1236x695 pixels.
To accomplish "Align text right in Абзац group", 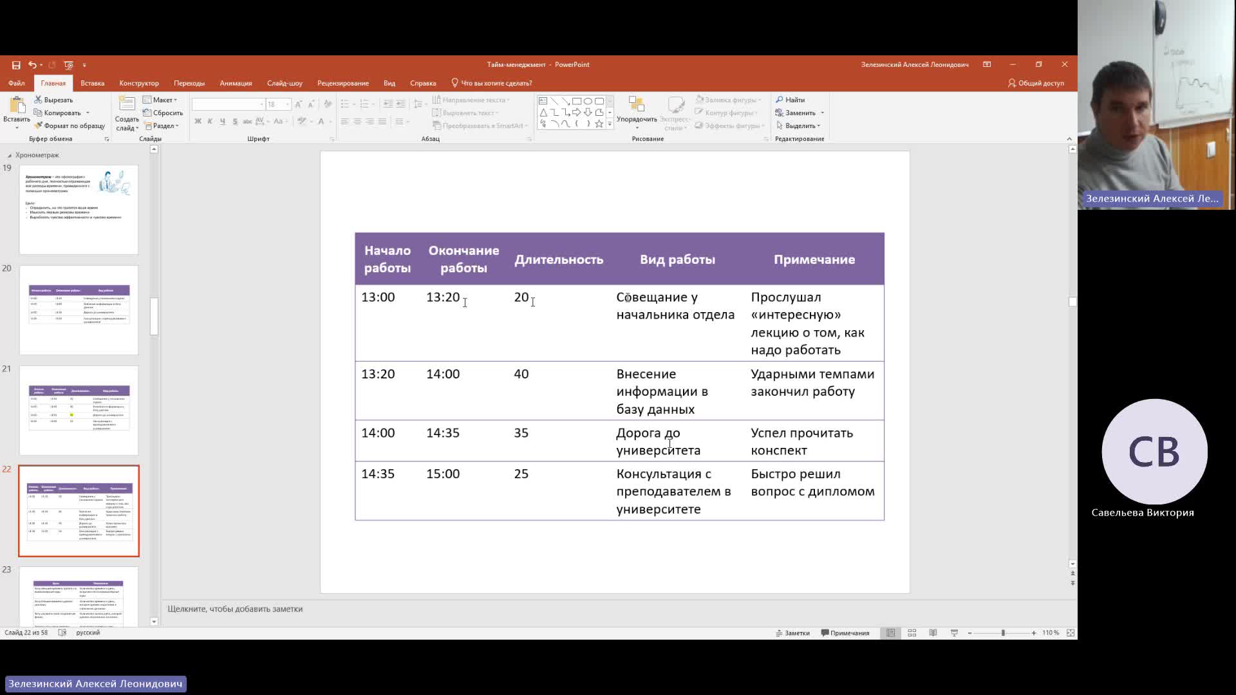I will pos(370,121).
